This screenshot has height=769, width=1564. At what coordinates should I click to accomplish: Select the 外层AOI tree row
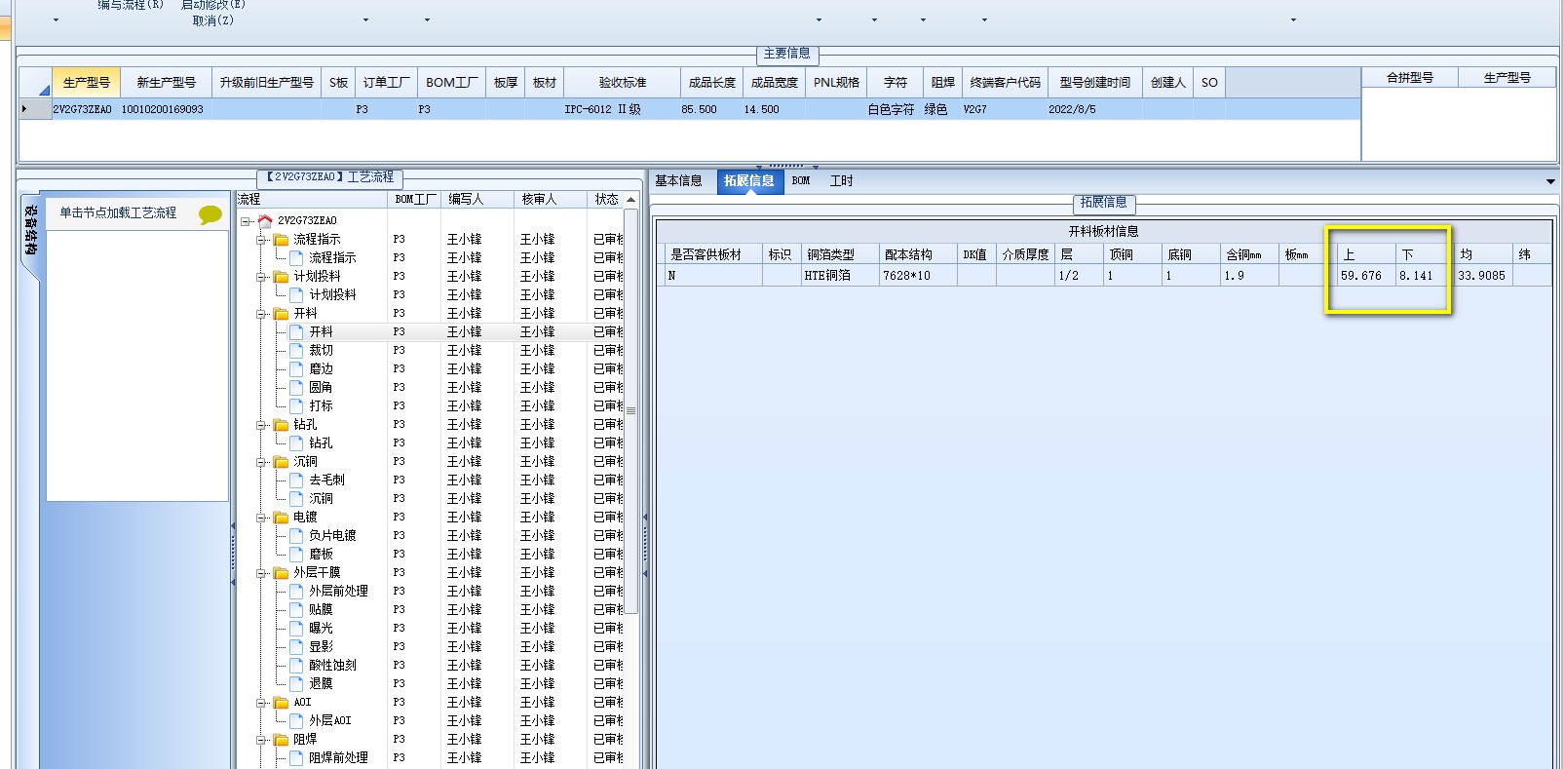click(329, 720)
